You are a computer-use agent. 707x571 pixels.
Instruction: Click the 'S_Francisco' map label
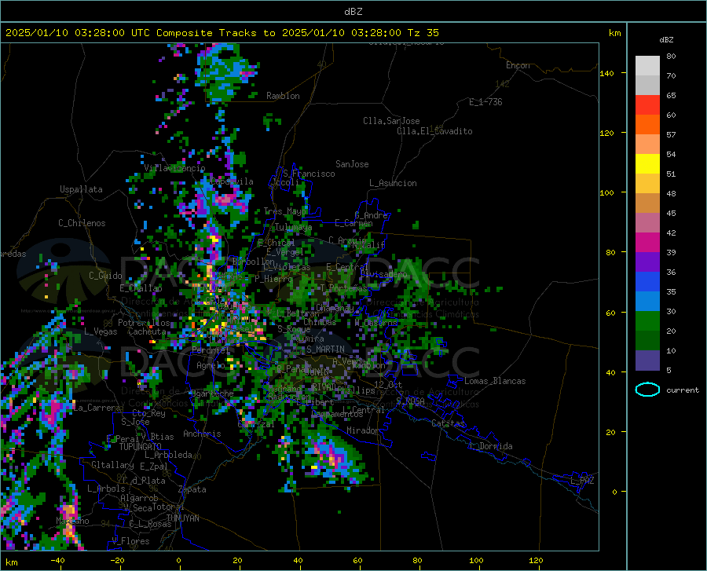309,174
